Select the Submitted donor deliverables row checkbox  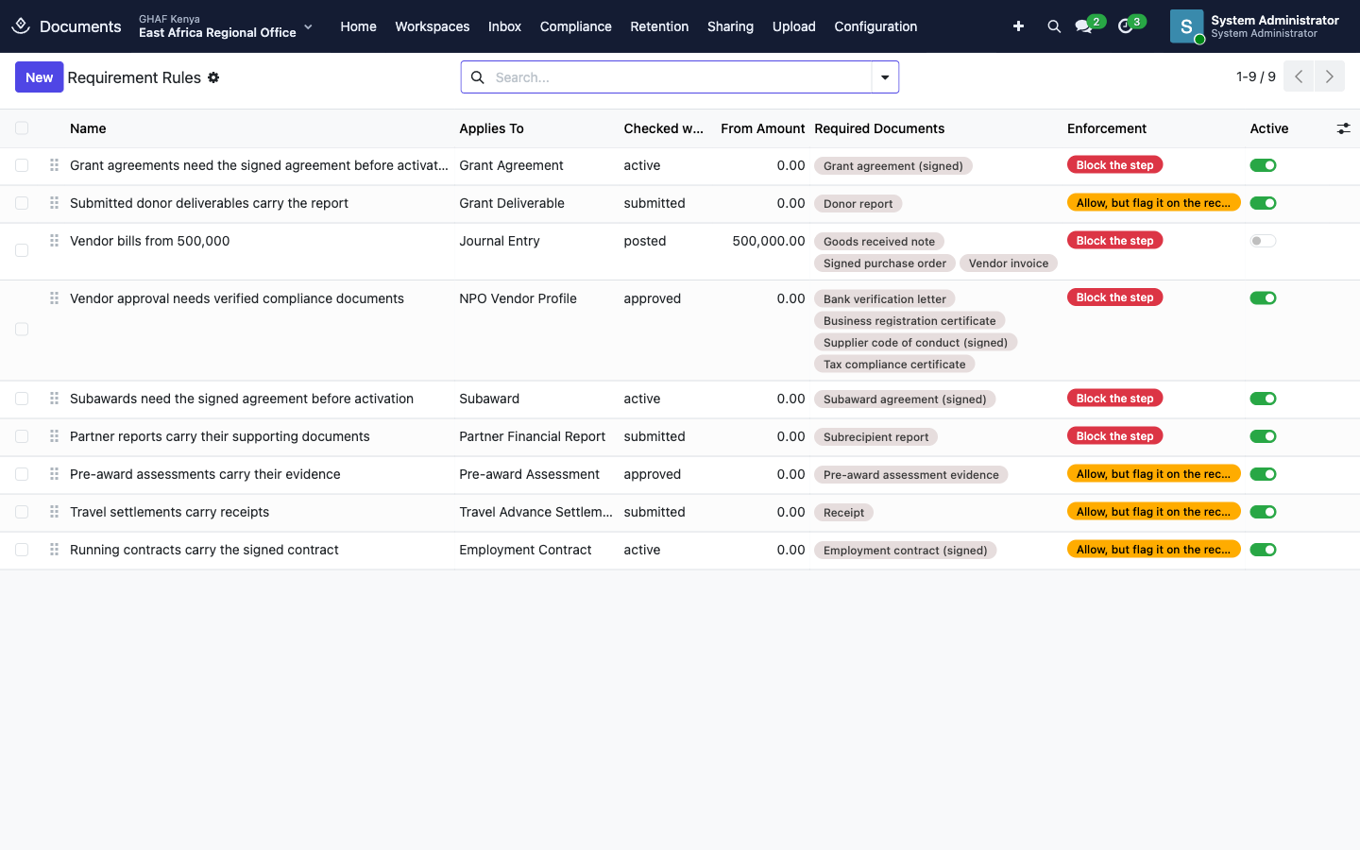click(x=22, y=203)
